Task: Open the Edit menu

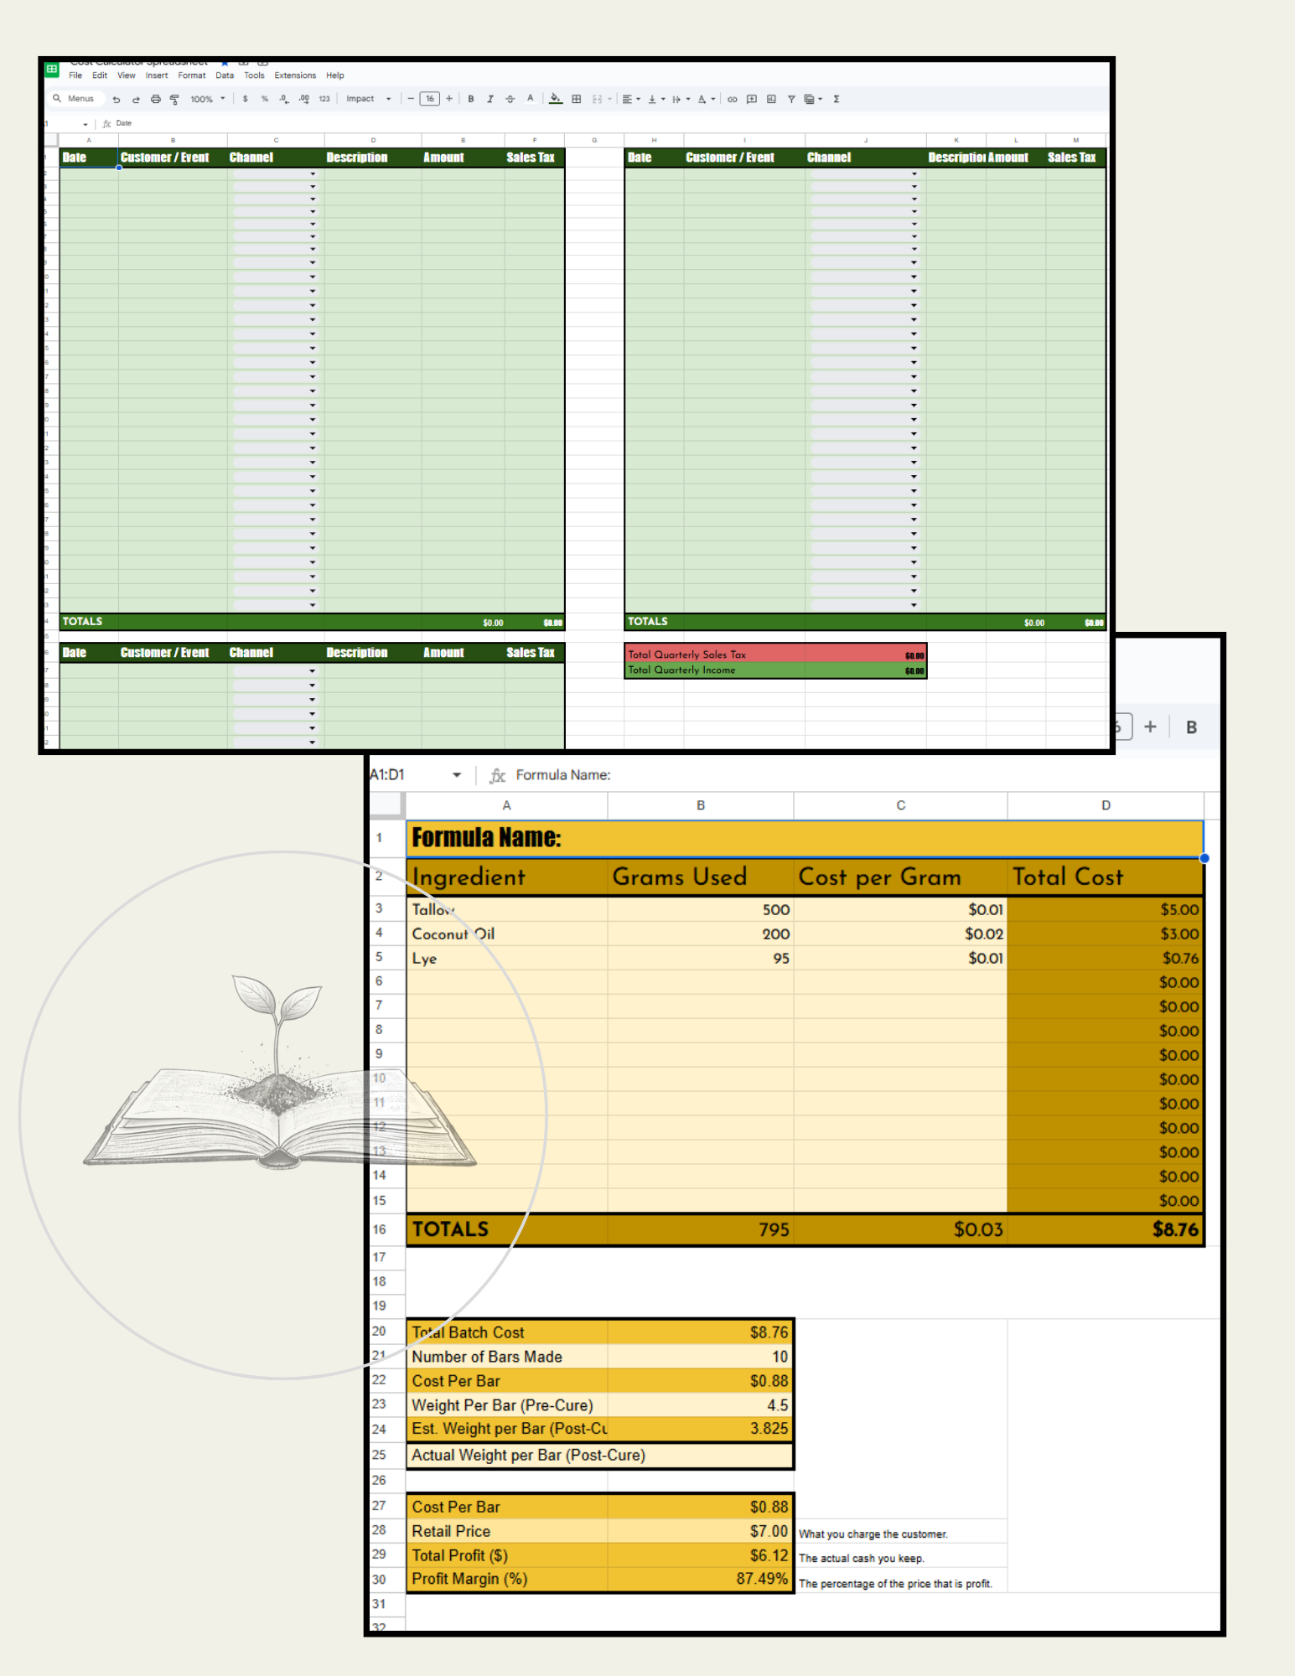Action: click(x=100, y=75)
